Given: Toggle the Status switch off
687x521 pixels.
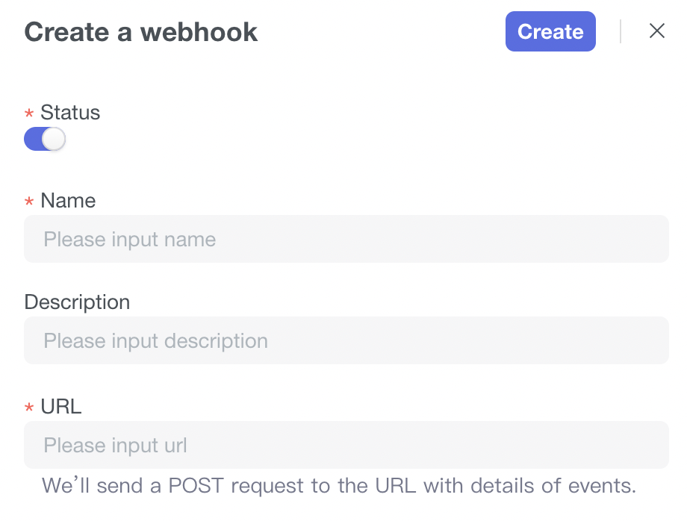Looking at the screenshot, I should pos(45,139).
